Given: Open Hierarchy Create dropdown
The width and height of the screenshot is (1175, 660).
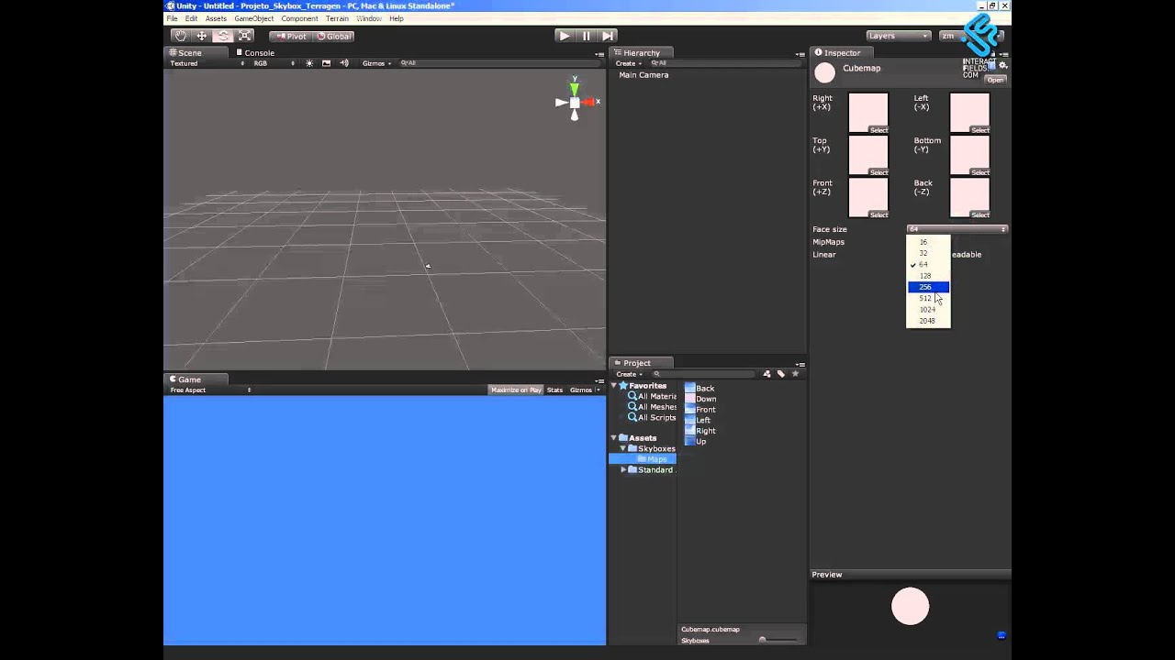Looking at the screenshot, I should (629, 64).
